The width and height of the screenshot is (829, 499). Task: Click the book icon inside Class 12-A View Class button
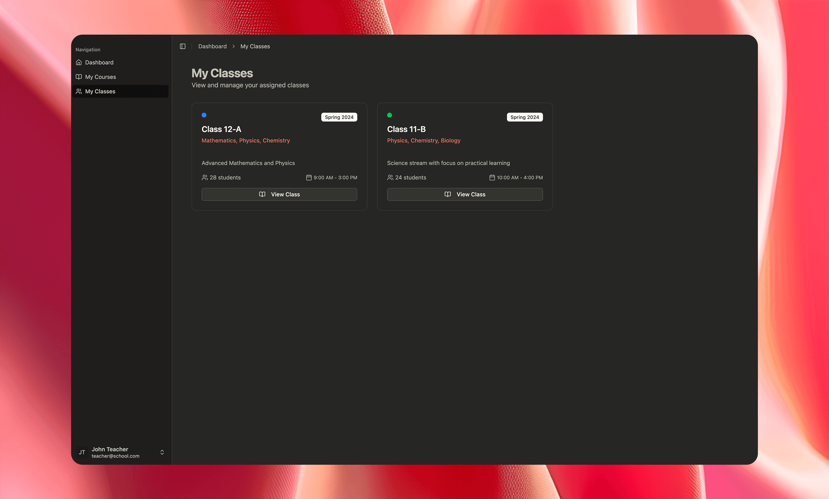pos(262,194)
